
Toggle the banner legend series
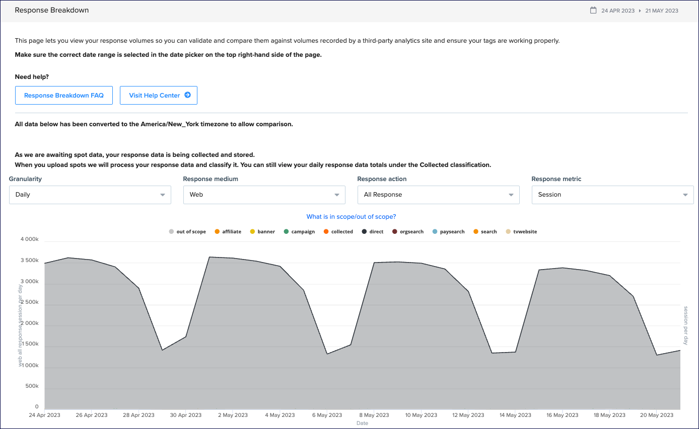(262, 232)
